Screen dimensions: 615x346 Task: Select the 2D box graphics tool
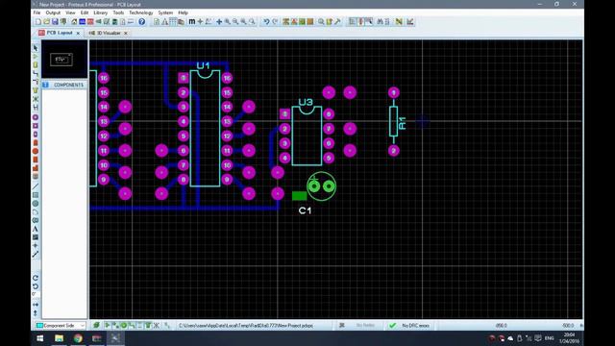(36, 195)
